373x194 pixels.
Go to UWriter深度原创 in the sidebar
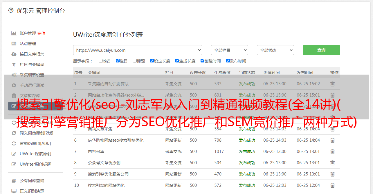[x=35, y=154]
